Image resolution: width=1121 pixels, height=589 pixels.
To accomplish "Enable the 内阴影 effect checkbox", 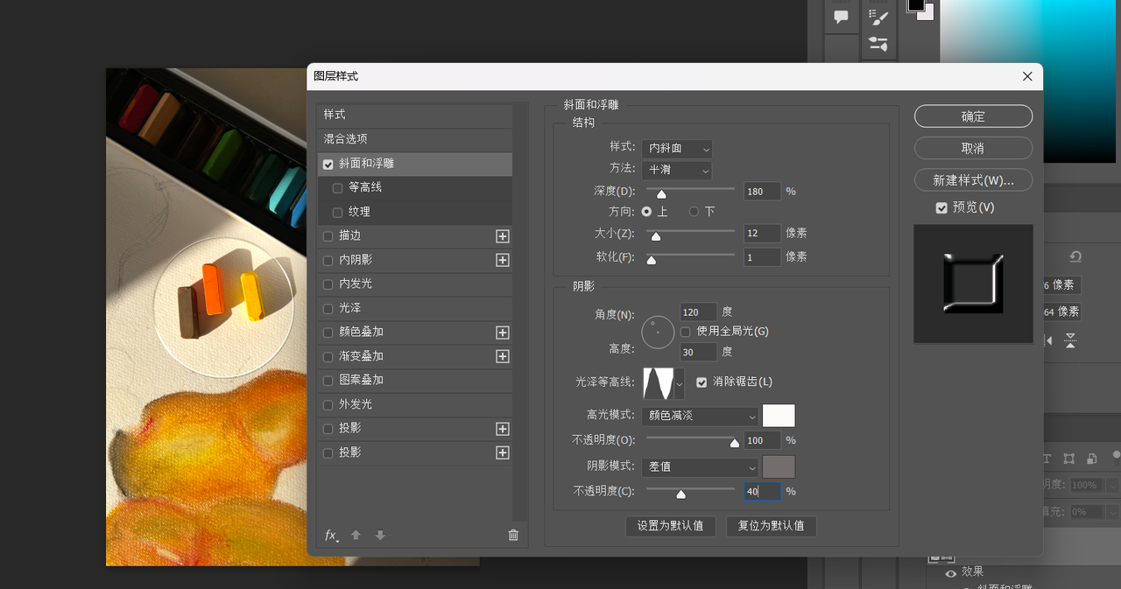I will [328, 260].
